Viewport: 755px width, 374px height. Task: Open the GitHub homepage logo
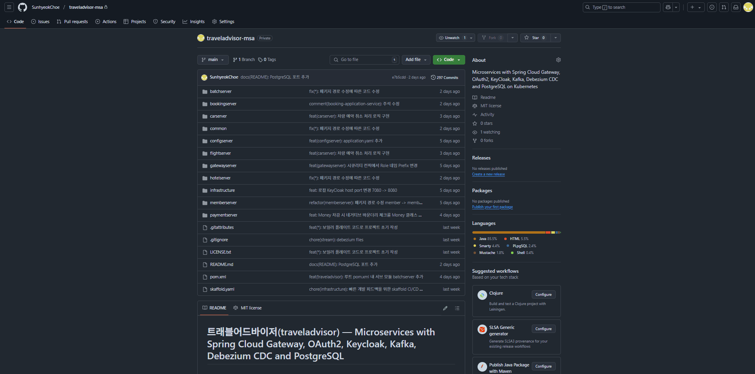click(22, 7)
